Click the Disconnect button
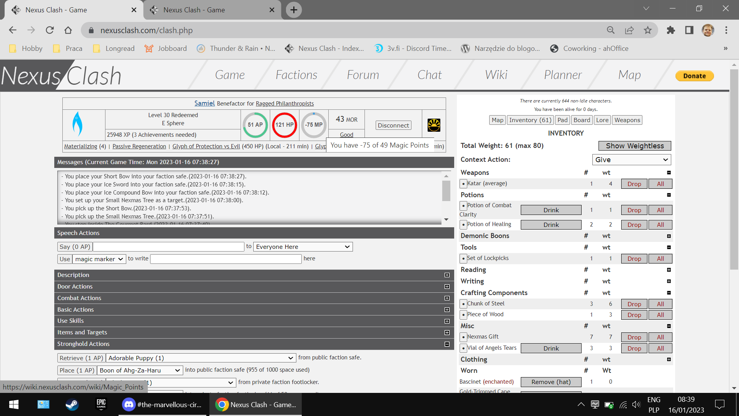 [393, 125]
